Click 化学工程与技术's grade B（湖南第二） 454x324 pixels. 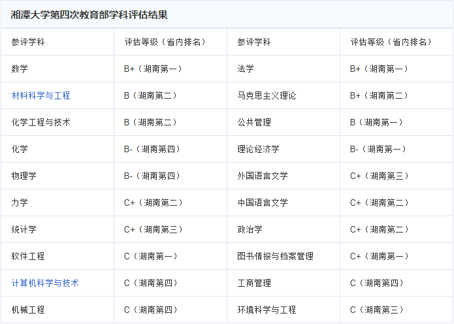coord(150,122)
